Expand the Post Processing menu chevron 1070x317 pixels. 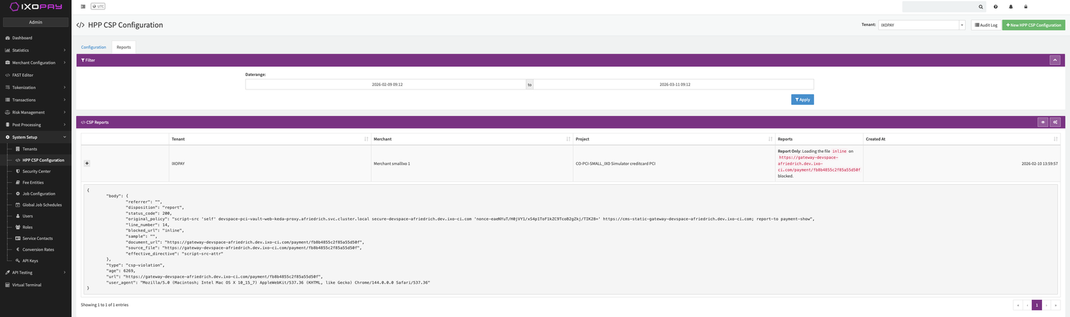point(65,125)
